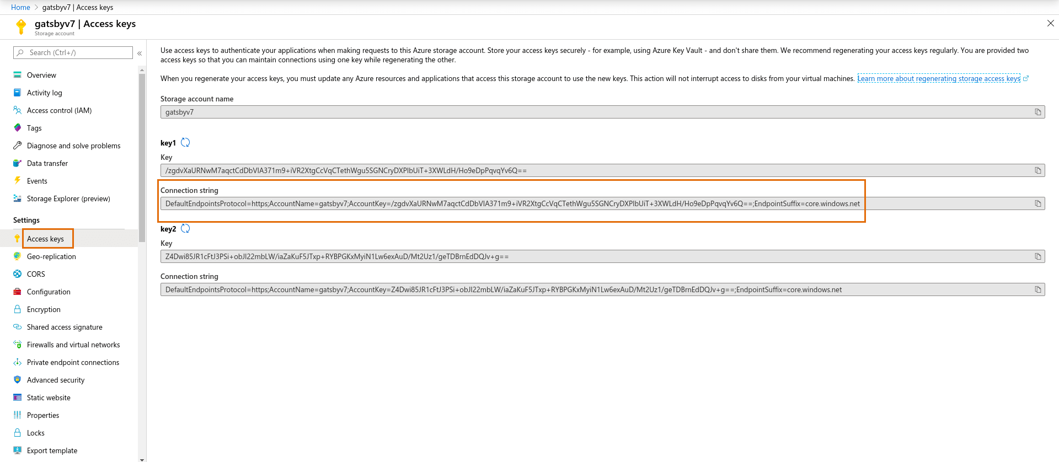Open the Events page
The width and height of the screenshot is (1059, 462).
[x=37, y=181]
